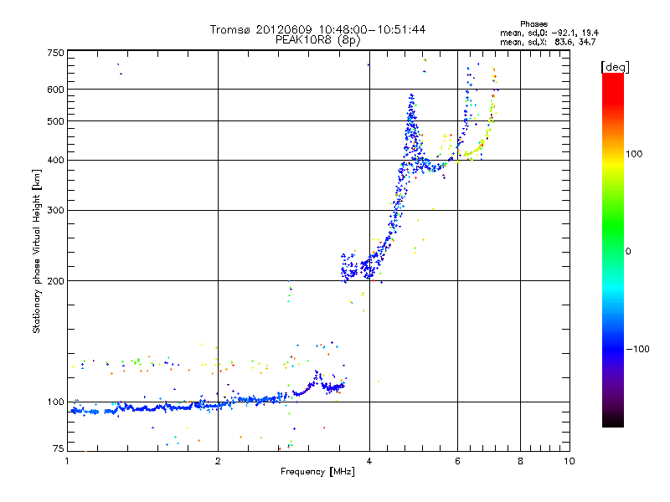Click the 'mean, sd,O: -92.1, 19.4' line
Viewport: 670px width, 502px height.
tap(549, 33)
